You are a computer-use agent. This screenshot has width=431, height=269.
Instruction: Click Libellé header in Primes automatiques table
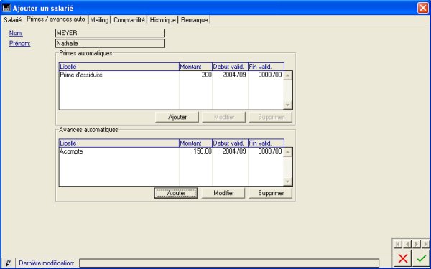pos(119,67)
